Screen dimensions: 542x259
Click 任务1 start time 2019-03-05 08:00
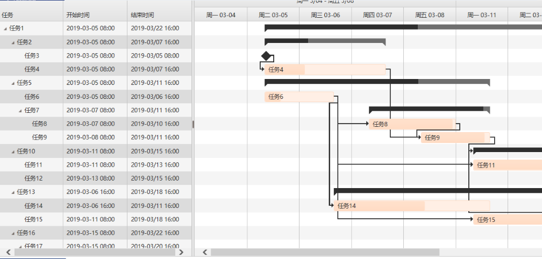[90, 28]
